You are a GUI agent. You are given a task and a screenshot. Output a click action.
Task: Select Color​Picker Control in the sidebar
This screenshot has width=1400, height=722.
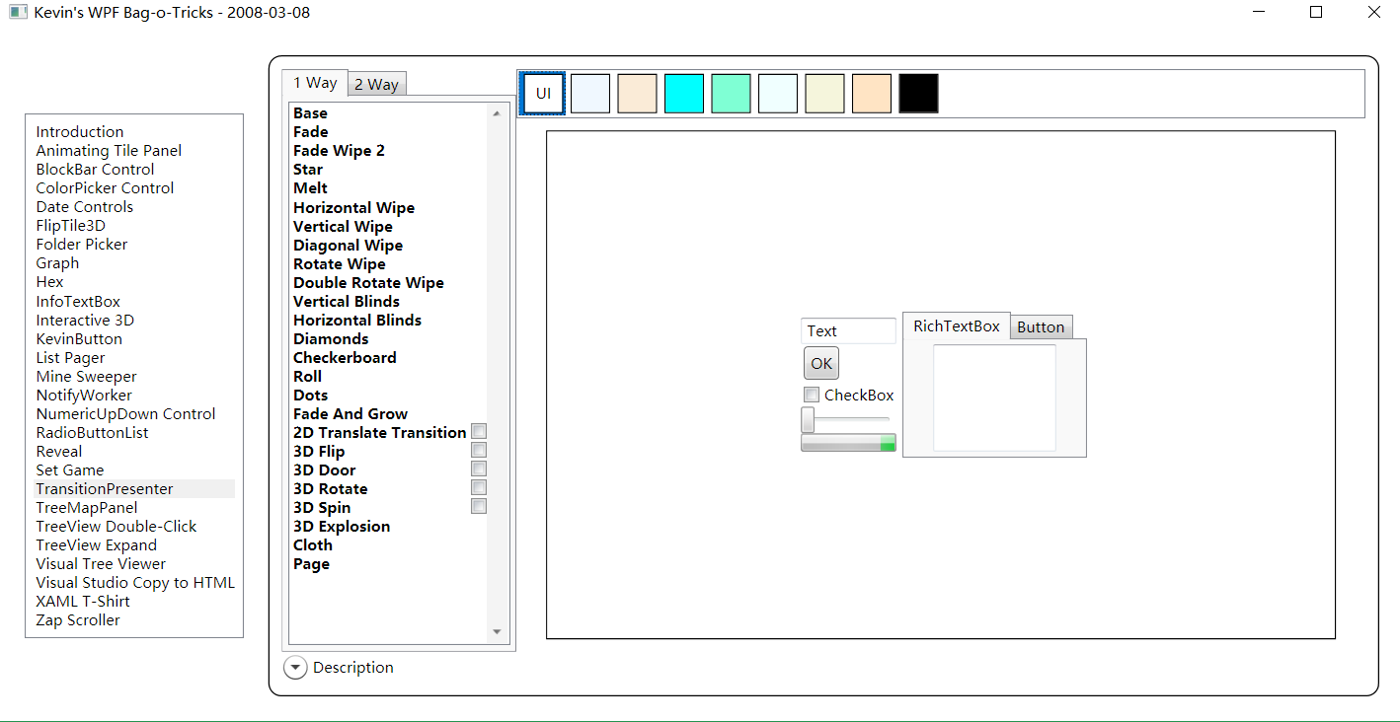pyautogui.click(x=105, y=188)
